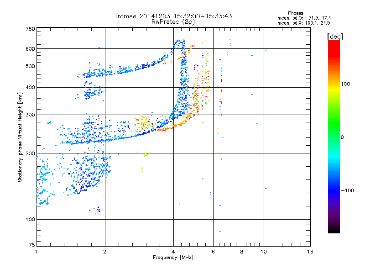Click the colorbar '-100' tick label

347,190
